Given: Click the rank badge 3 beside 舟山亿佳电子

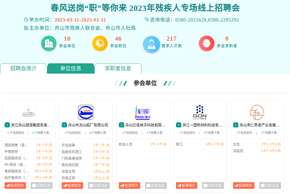Looking at the screenshot, I should coord(121,125).
